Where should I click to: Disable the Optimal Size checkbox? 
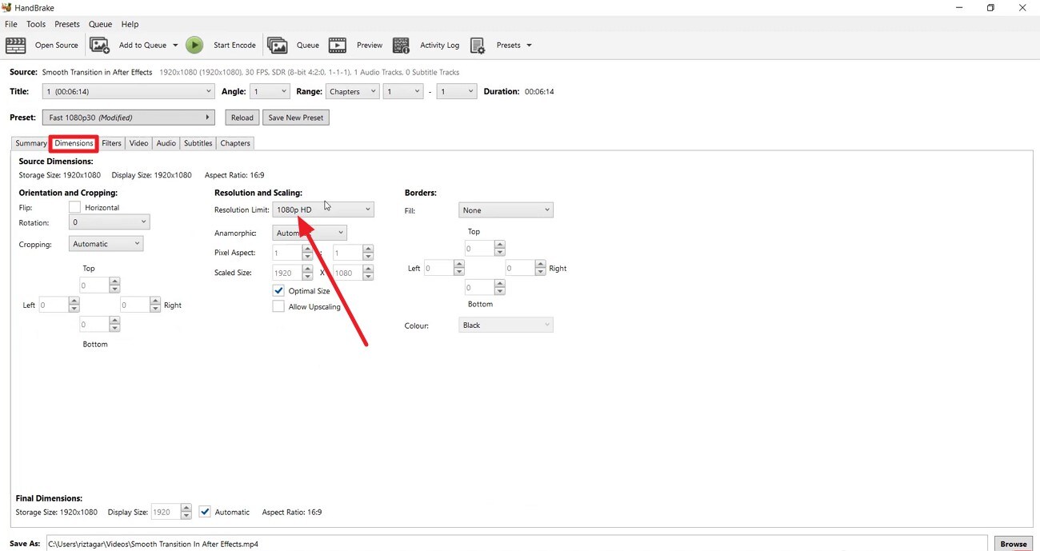278,290
